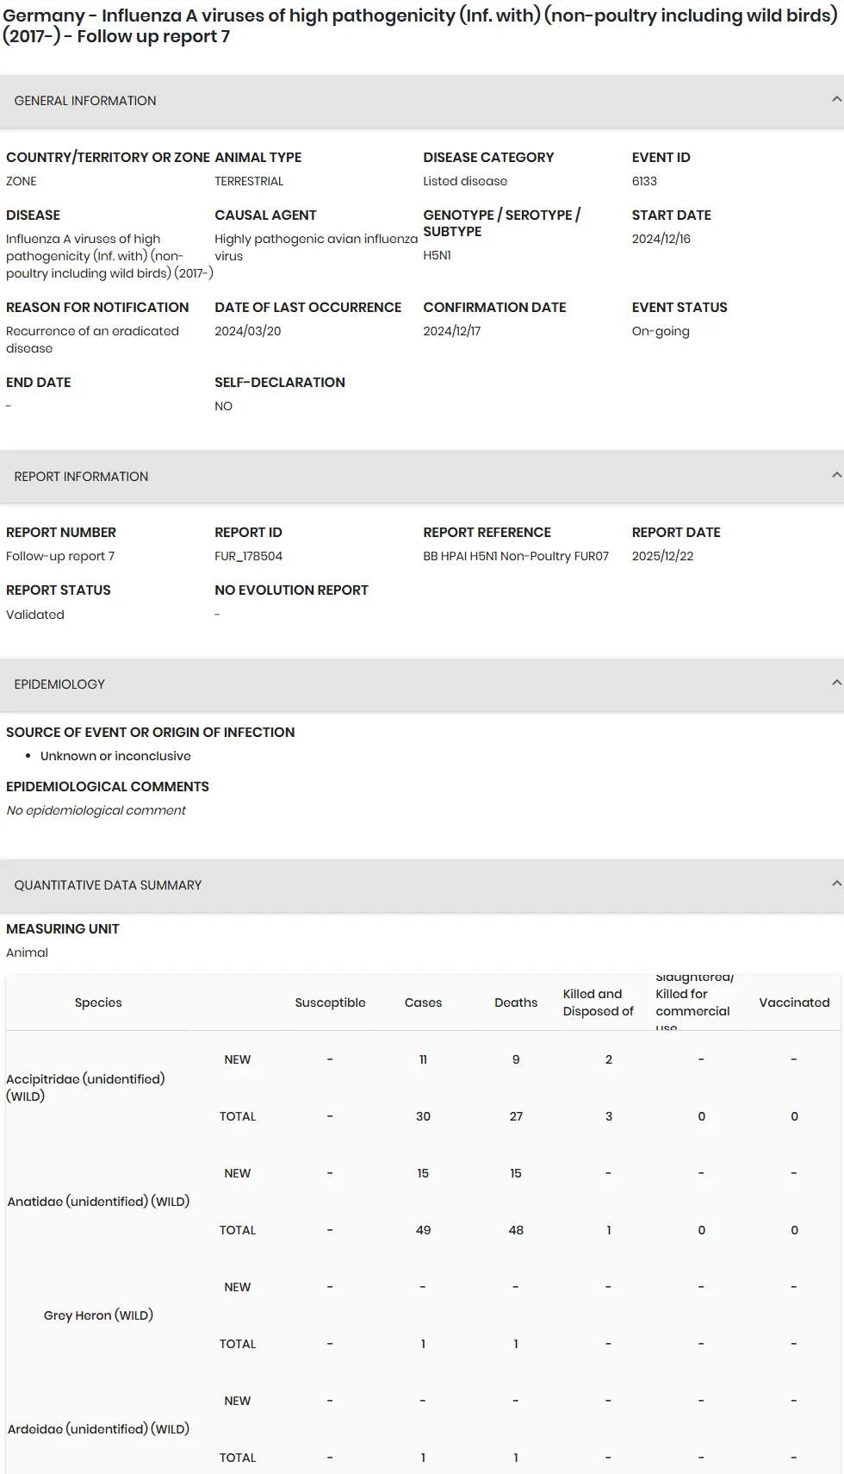
Task: Click the animal type value TERRESTRIAL
Action: click(249, 181)
